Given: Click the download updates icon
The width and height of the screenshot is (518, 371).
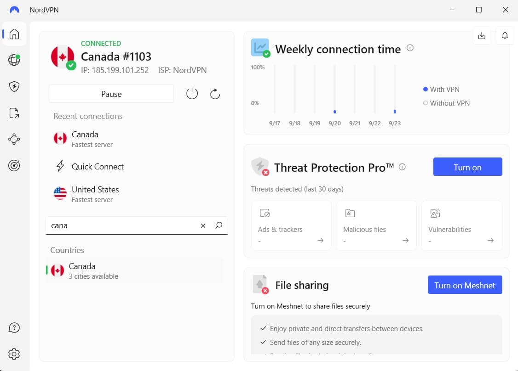Looking at the screenshot, I should pyautogui.click(x=482, y=36).
